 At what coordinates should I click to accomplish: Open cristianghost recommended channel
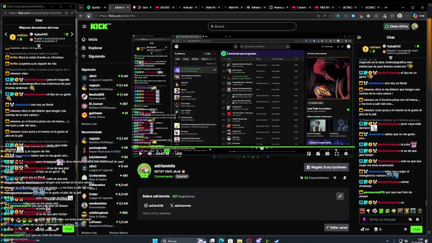(105, 215)
